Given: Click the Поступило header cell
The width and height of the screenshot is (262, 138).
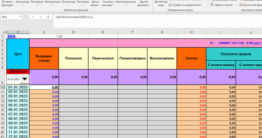Looking at the screenshot, I should [x=73, y=58].
